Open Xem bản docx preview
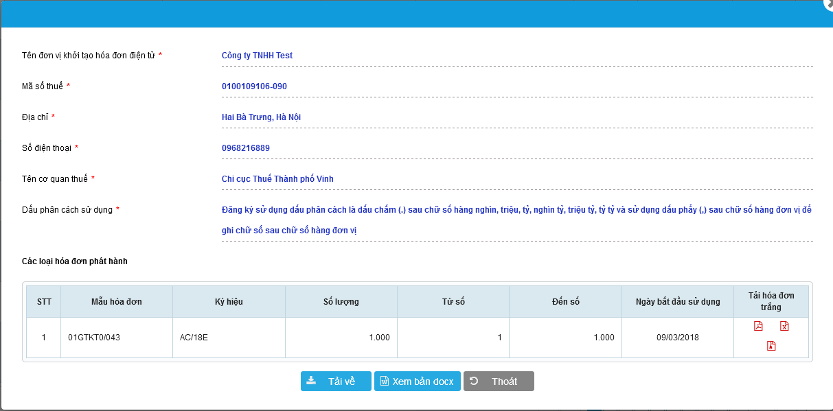 tap(417, 381)
